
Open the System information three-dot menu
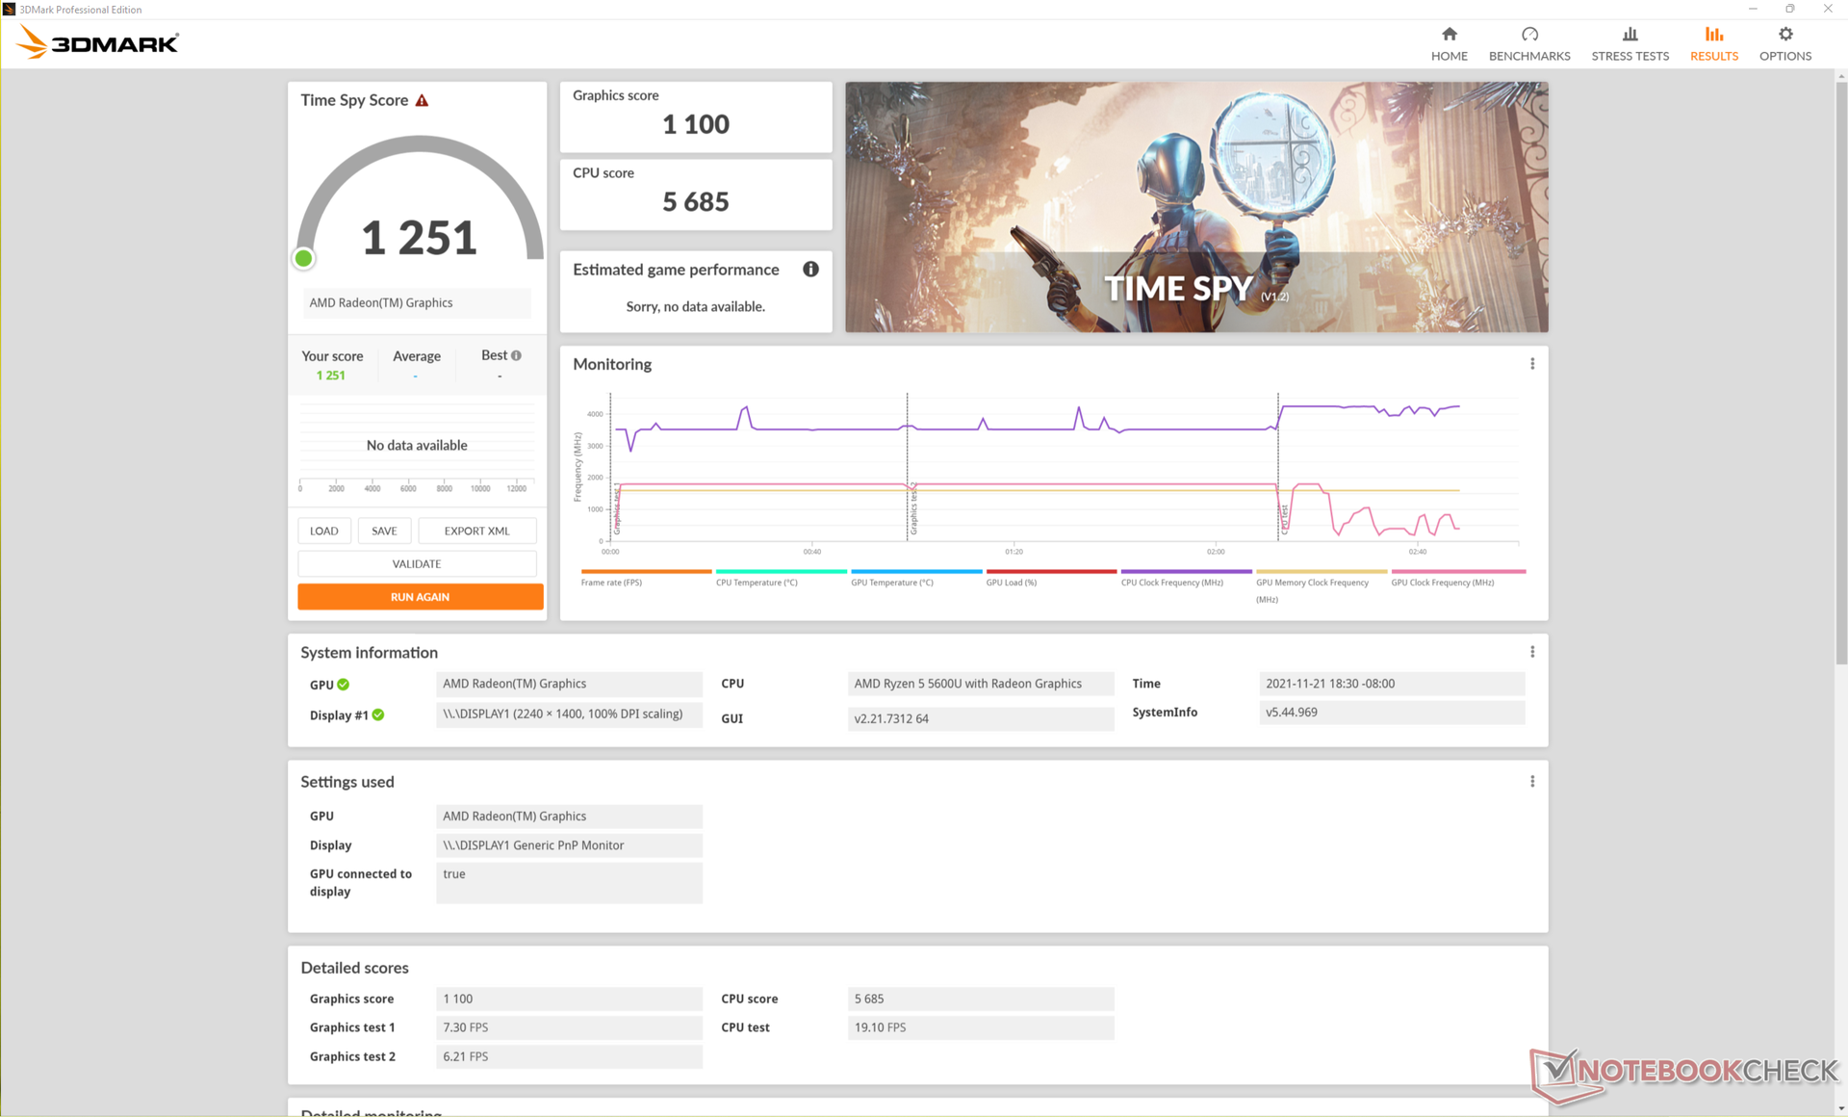pyautogui.click(x=1532, y=652)
